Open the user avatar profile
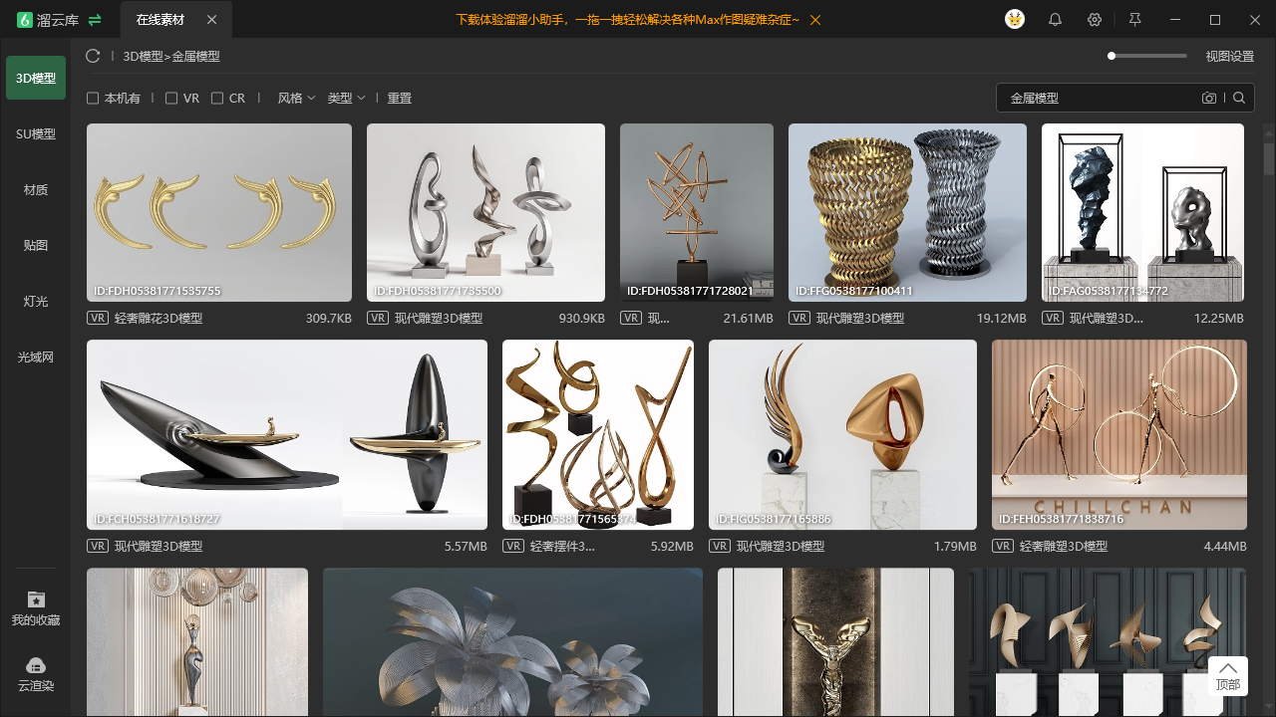 [1015, 20]
